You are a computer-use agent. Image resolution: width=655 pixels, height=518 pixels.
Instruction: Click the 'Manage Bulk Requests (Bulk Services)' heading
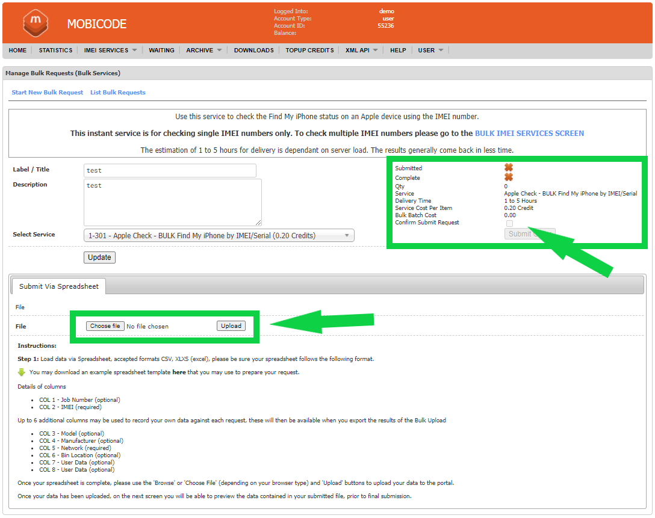point(63,73)
